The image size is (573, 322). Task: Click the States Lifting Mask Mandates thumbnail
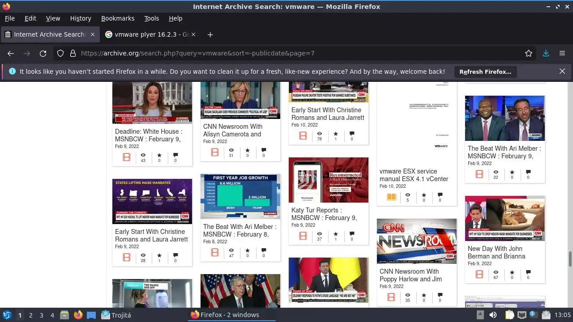(152, 201)
